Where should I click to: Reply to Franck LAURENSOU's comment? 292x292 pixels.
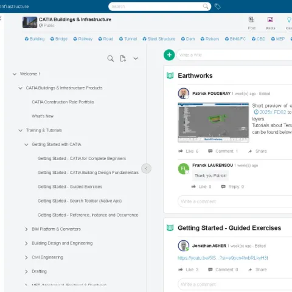pyautogui.click(x=232, y=187)
